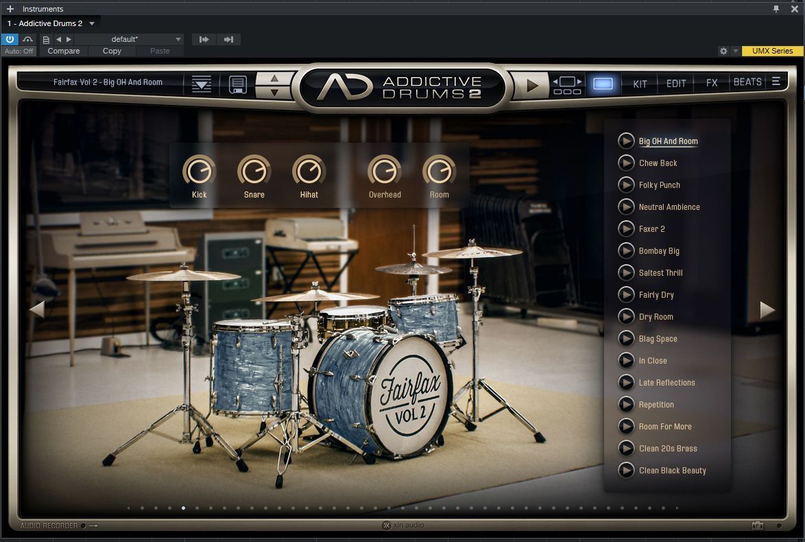The width and height of the screenshot is (805, 542).
Task: Preview the Big OH And Room preset
Action: tap(626, 141)
